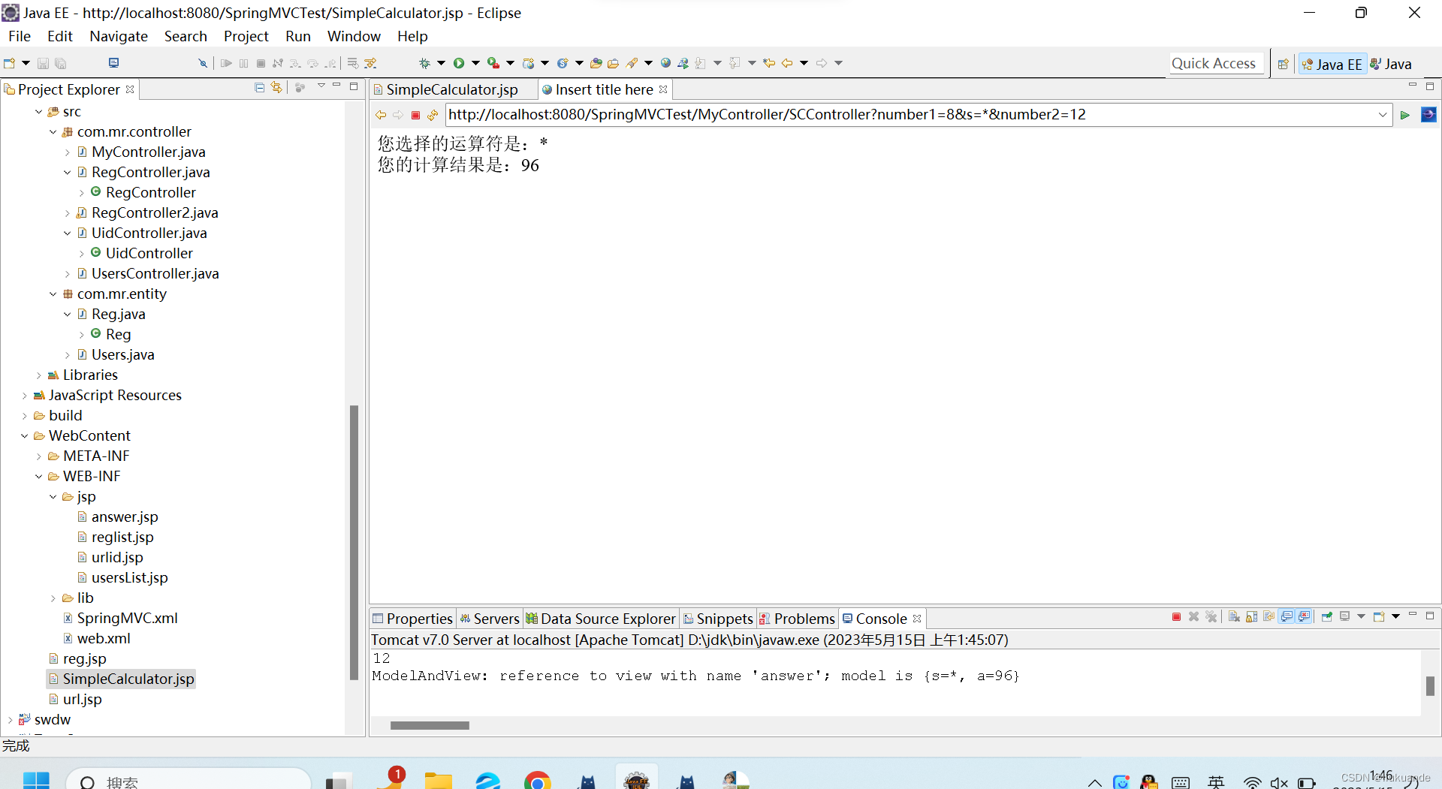Click the Skip All Breakpoints icon
This screenshot has height=789, width=1442.
pos(202,63)
